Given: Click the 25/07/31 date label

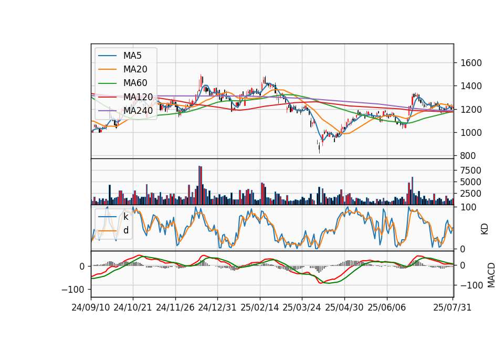Looking at the screenshot, I should coord(452,307).
